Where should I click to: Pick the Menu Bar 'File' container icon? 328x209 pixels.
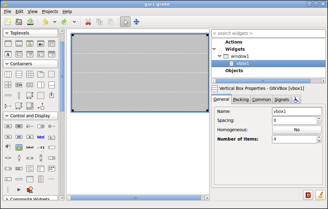(19, 85)
